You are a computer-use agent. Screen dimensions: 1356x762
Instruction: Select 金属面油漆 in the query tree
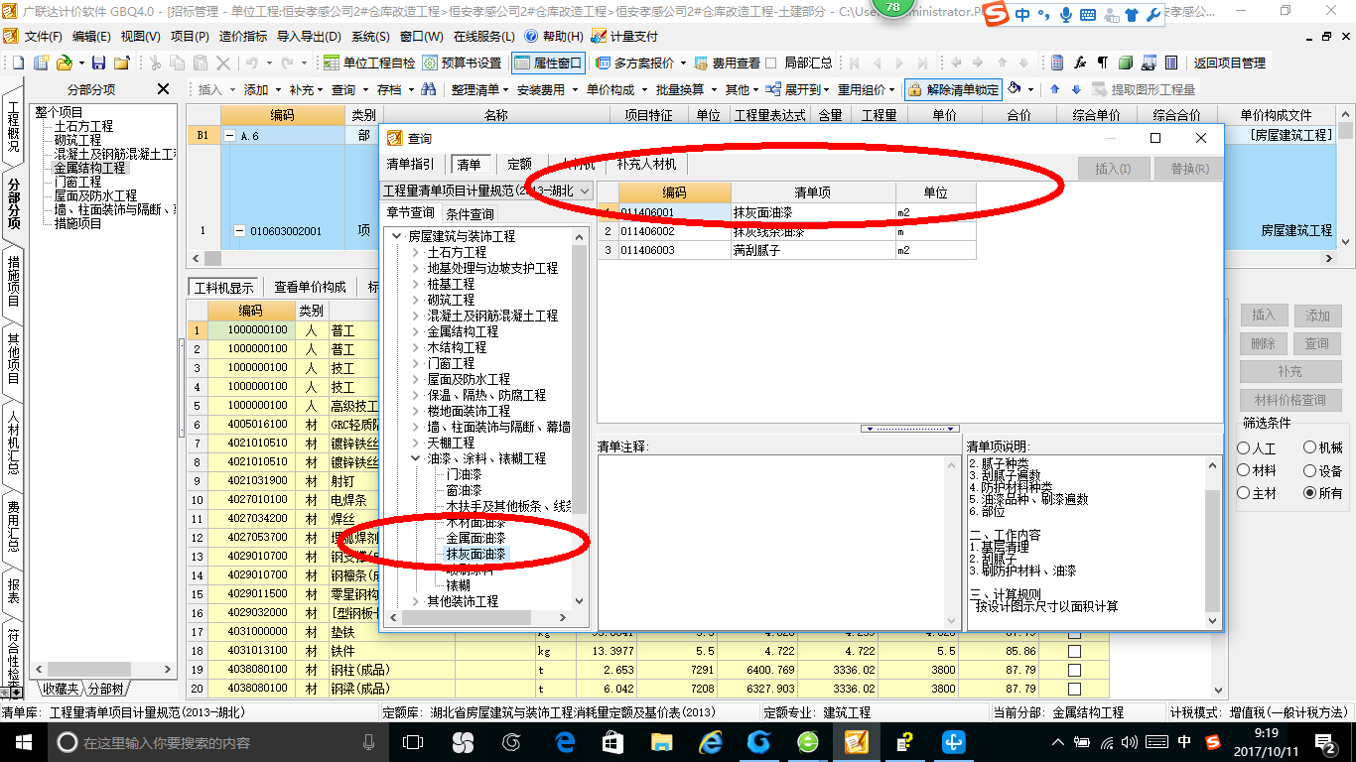(x=475, y=538)
